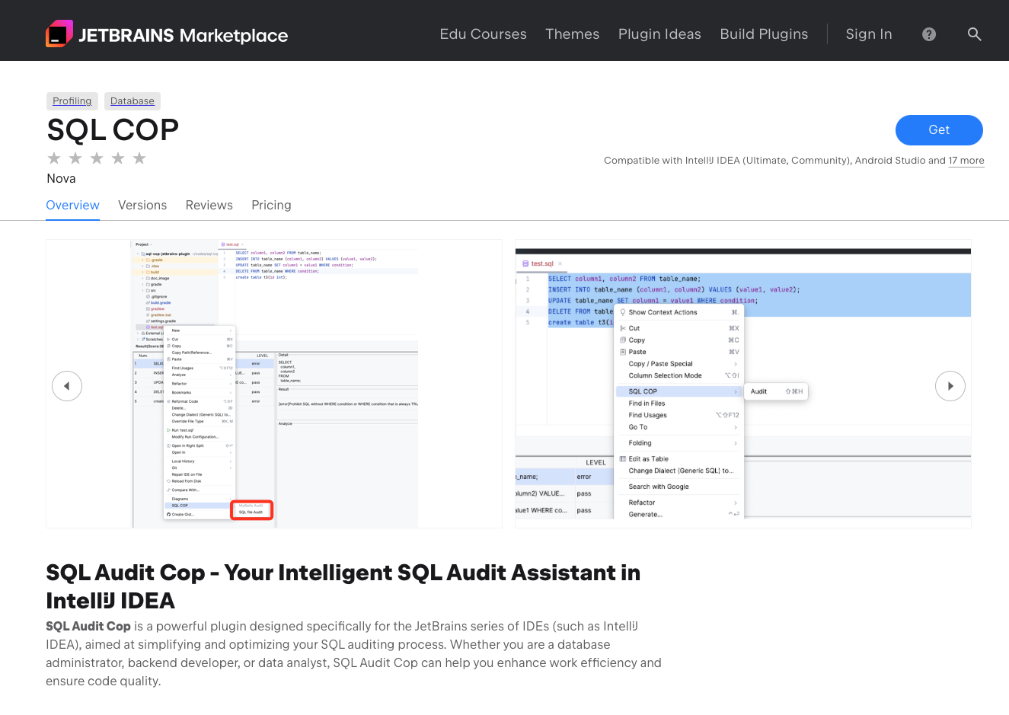Open Themes in the header
Screen dimensions: 1009x715
click(x=573, y=34)
